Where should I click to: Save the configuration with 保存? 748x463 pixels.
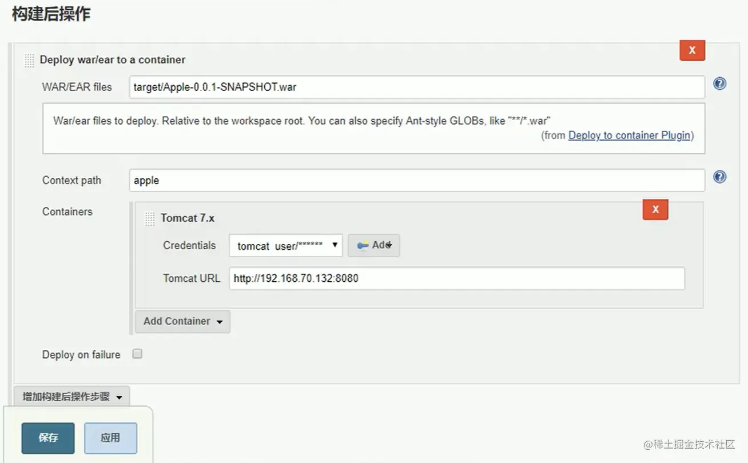coord(48,438)
